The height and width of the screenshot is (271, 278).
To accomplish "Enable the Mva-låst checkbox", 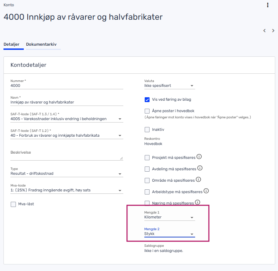I will tap(13, 204).
